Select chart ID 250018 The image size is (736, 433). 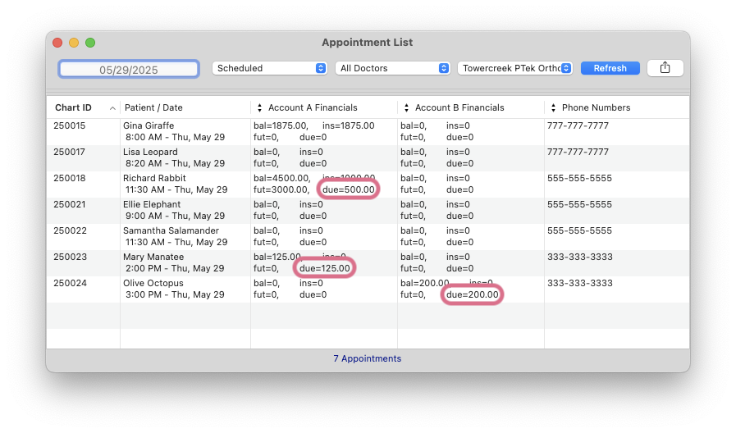(x=70, y=178)
